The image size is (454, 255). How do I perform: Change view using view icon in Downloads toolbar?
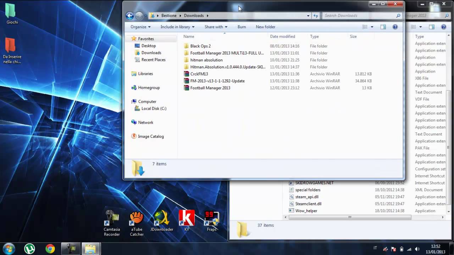click(365, 27)
